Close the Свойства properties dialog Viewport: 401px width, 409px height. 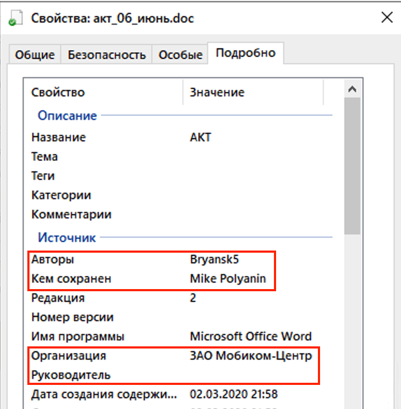click(387, 18)
